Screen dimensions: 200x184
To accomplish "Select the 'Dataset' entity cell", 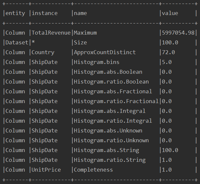I will 17,42.
